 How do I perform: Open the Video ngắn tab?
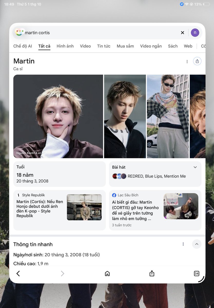click(x=151, y=46)
